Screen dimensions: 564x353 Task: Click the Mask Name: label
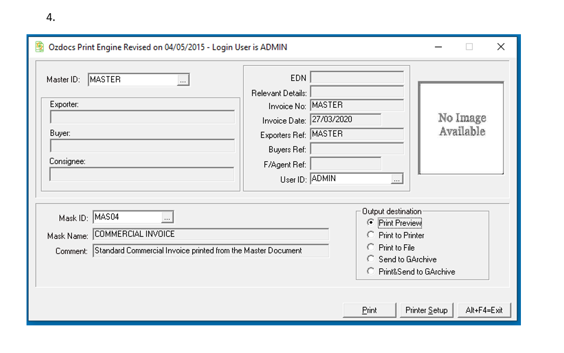tap(67, 236)
